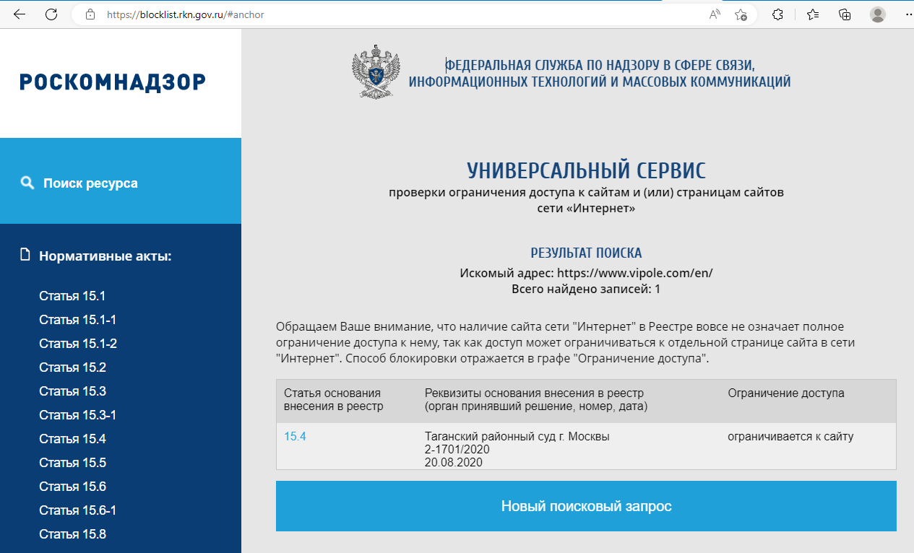Reload the page with the refresh icon
This screenshot has height=553, width=914.
pyautogui.click(x=51, y=14)
